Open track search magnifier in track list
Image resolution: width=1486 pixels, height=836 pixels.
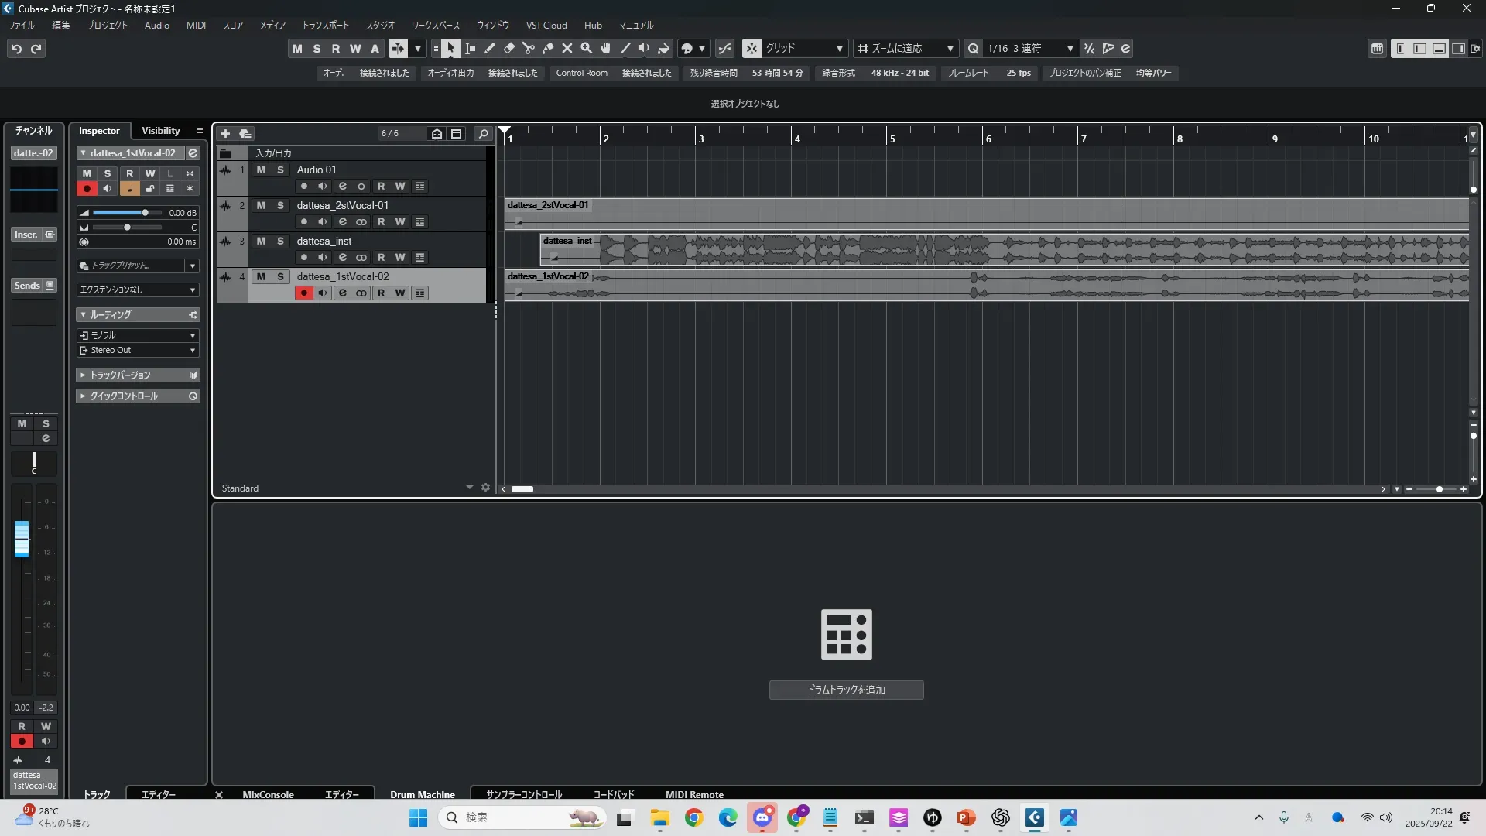tap(483, 134)
